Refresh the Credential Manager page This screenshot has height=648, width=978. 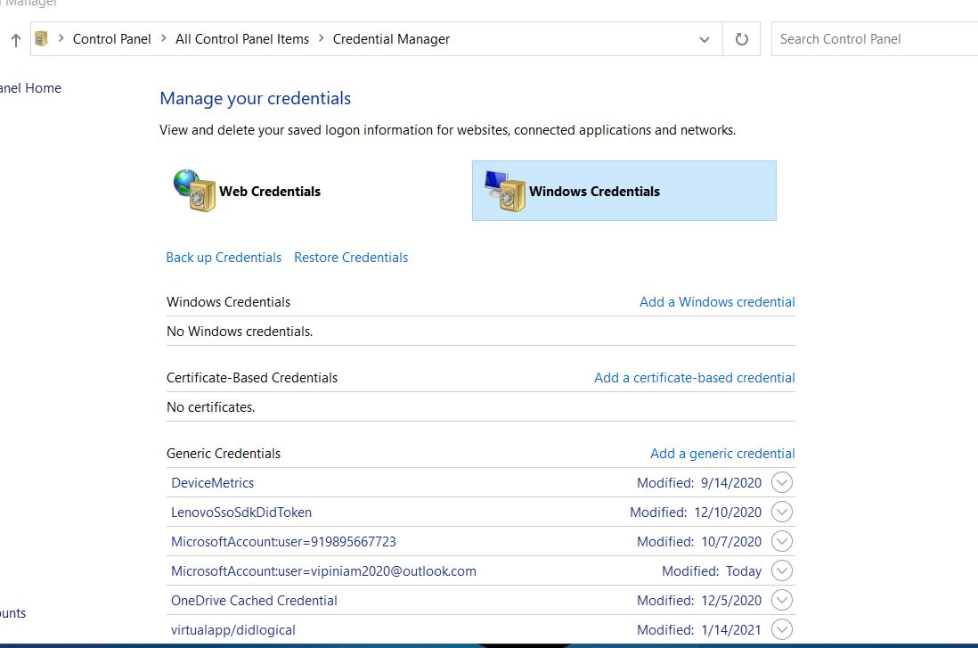pyautogui.click(x=742, y=39)
